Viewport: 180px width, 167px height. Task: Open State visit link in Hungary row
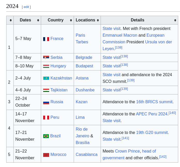point(111,66)
